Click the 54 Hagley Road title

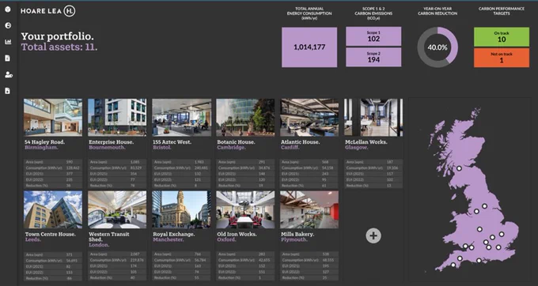coord(45,141)
